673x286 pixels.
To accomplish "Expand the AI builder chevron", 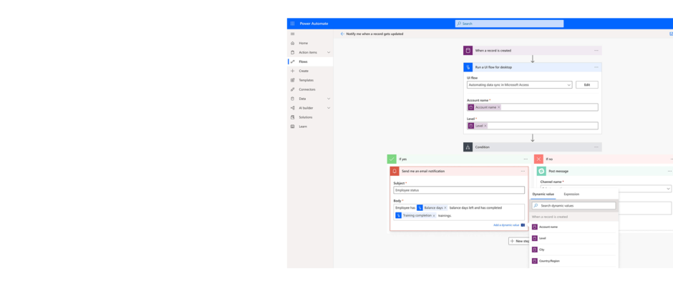I will point(329,108).
